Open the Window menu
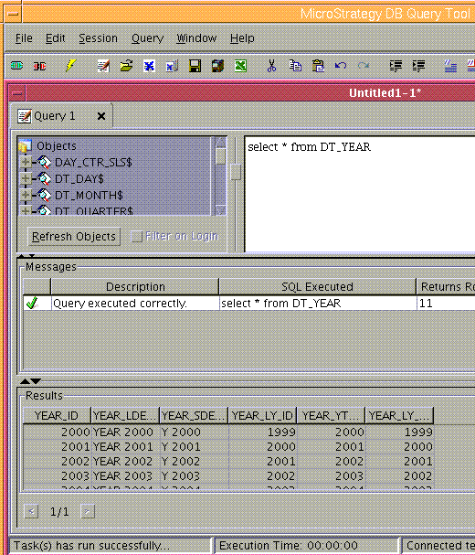This screenshot has height=555, width=475. (x=196, y=38)
